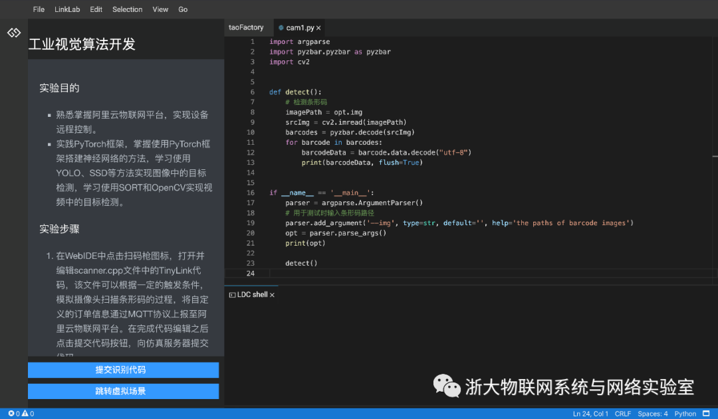Click the 'print(opt)' line

pos(305,243)
